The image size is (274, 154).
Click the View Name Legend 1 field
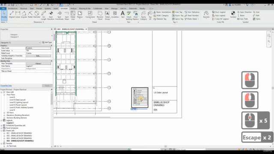point(38,66)
